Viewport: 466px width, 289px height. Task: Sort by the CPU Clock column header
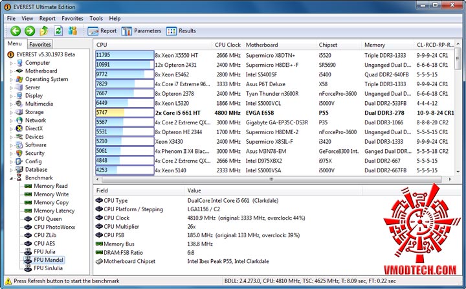[228, 45]
